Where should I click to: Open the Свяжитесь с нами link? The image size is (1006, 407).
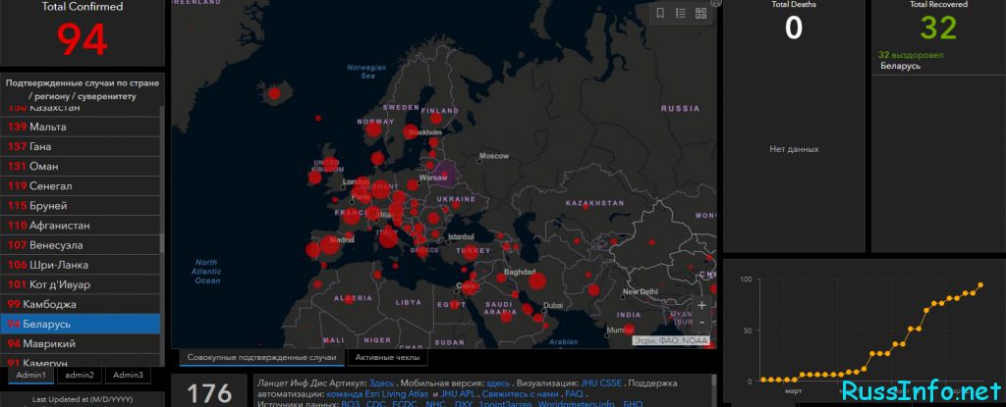tap(521, 394)
